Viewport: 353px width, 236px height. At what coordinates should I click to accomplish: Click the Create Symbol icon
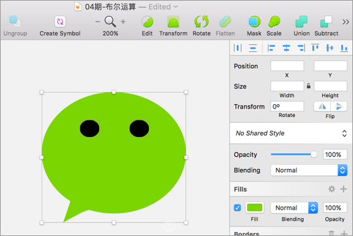pyautogui.click(x=60, y=22)
